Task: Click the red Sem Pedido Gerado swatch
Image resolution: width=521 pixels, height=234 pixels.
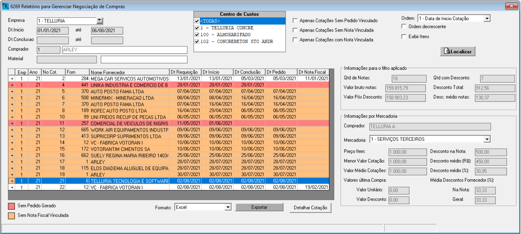Action: click(x=12, y=206)
